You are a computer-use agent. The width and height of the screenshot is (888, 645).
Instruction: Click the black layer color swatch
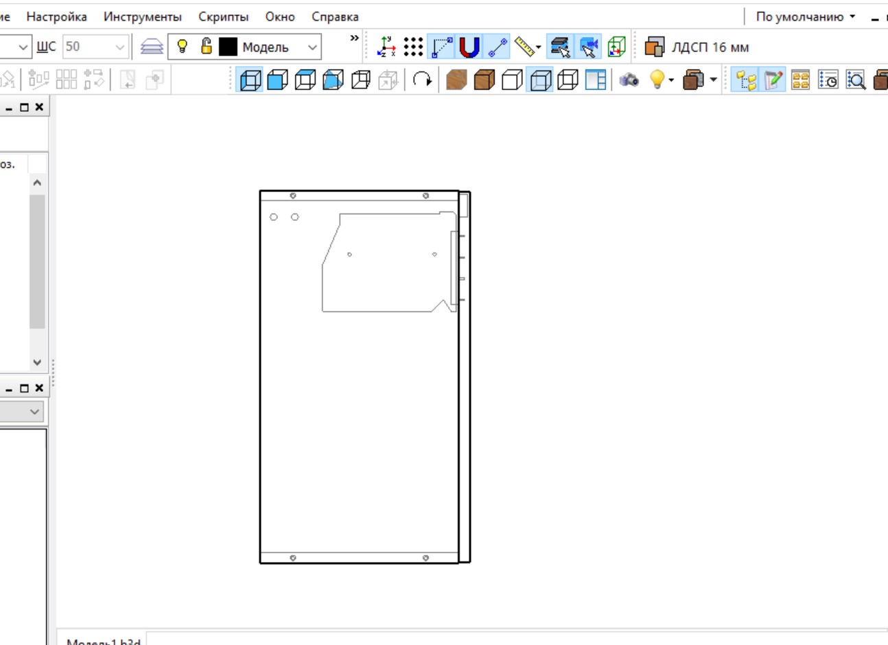[228, 47]
